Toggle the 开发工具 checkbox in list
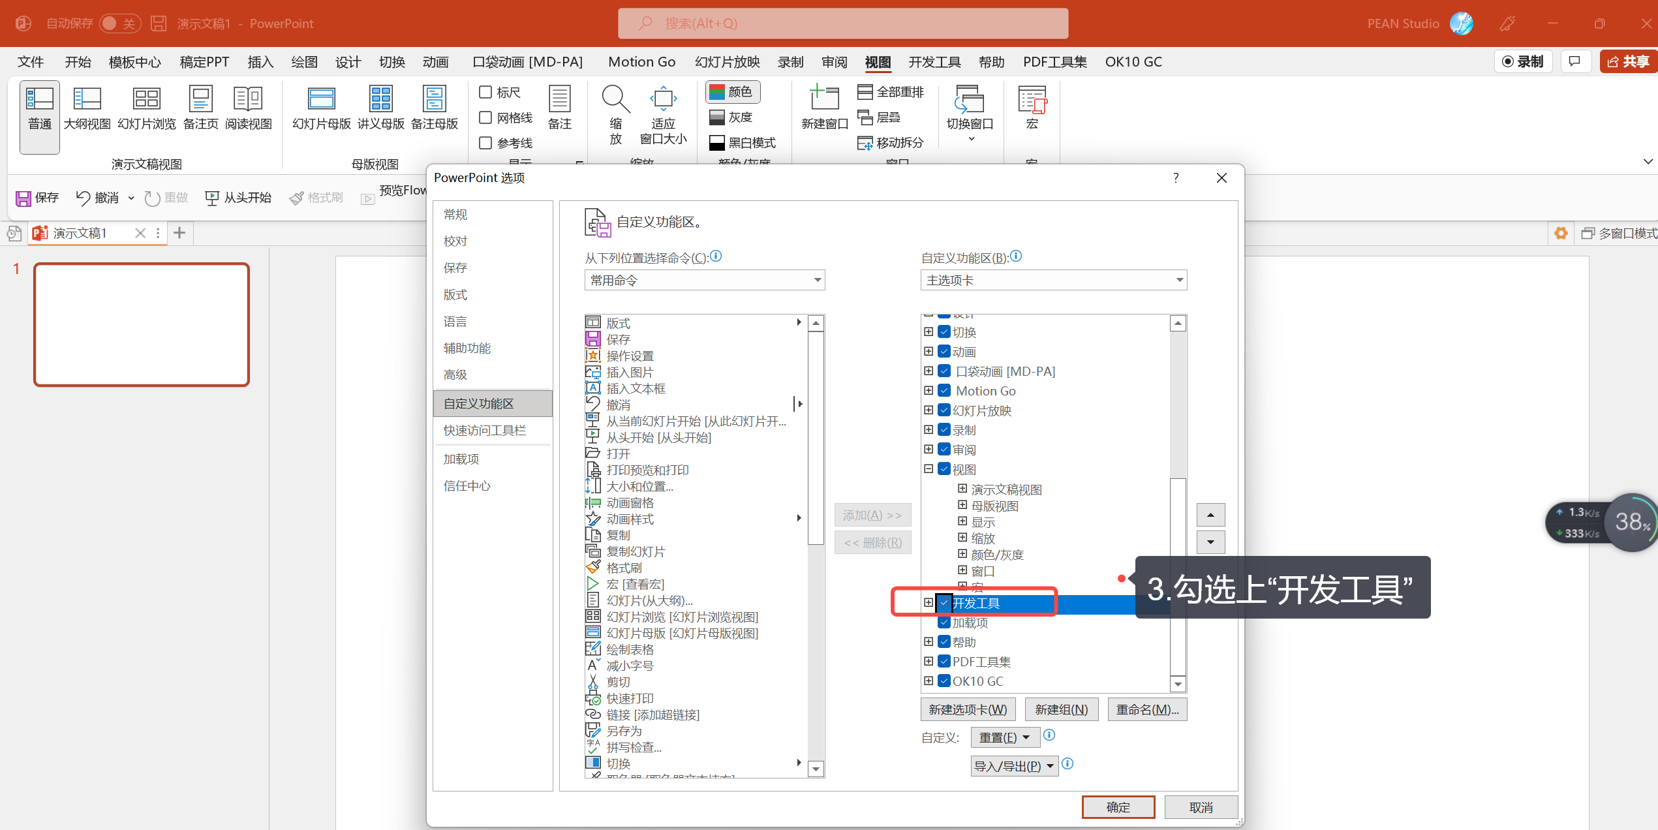Image resolution: width=1658 pixels, height=830 pixels. point(944,603)
